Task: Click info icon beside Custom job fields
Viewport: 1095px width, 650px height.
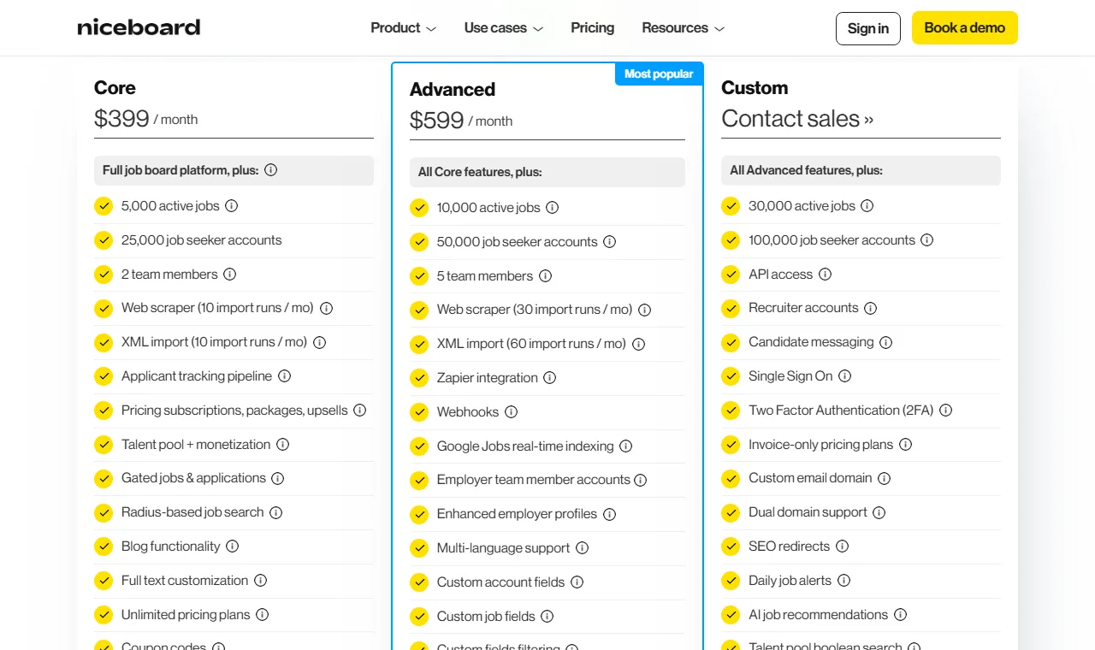Action: pyautogui.click(x=547, y=617)
